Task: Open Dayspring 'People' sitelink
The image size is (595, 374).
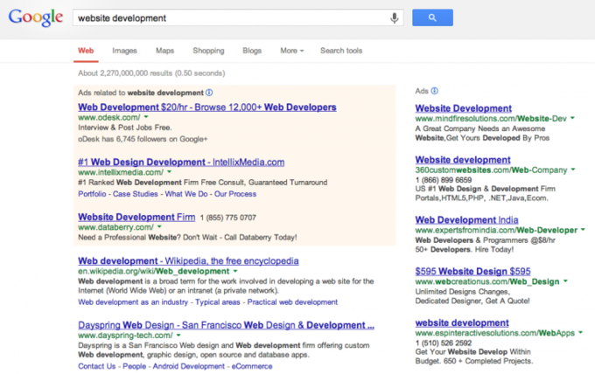Action: coord(135,366)
